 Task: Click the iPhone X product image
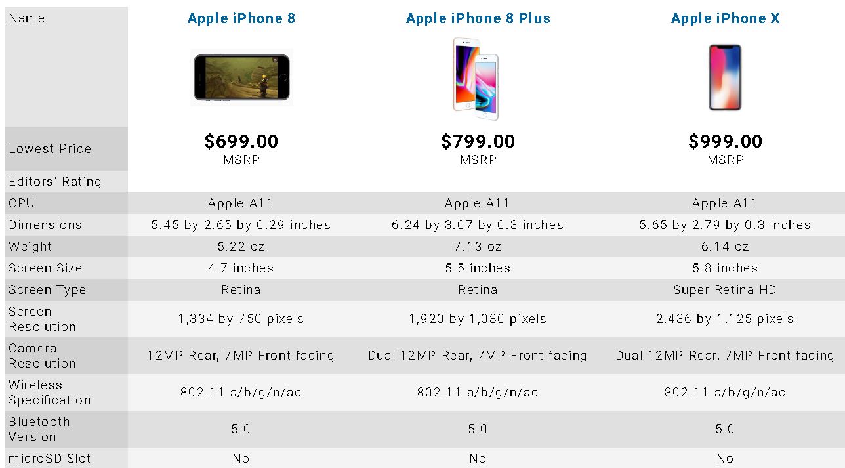(x=725, y=77)
